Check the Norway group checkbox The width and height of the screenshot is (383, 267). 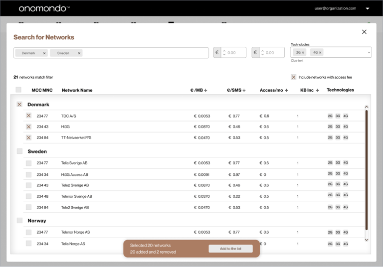pos(19,220)
